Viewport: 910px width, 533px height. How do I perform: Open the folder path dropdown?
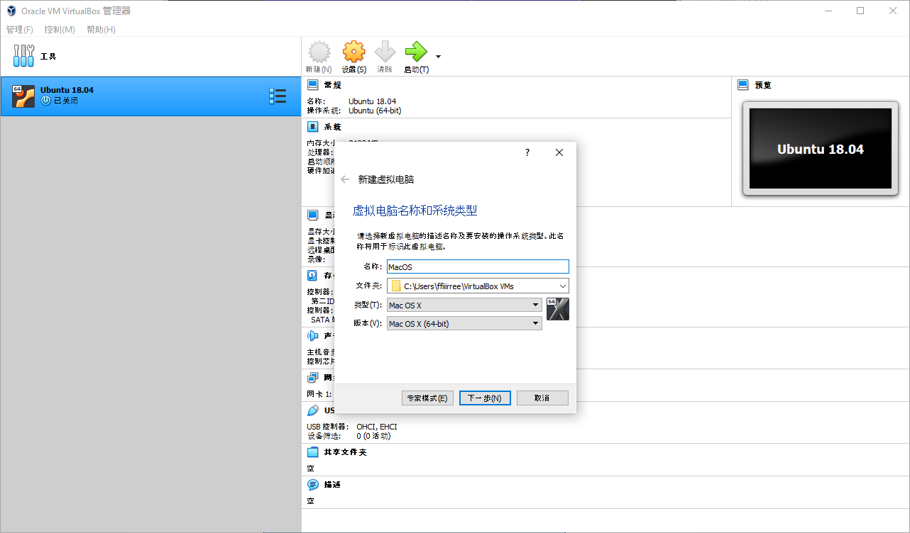[x=562, y=286]
